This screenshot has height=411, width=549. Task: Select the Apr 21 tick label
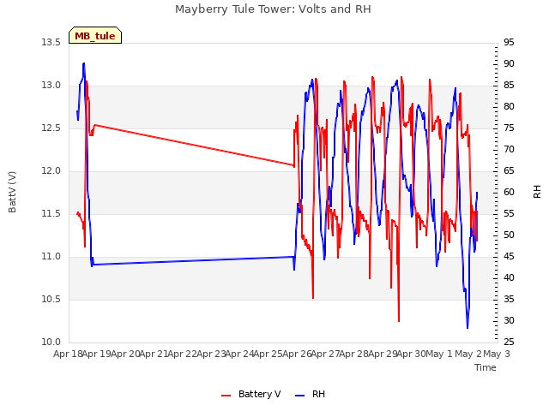pyautogui.click(x=154, y=354)
